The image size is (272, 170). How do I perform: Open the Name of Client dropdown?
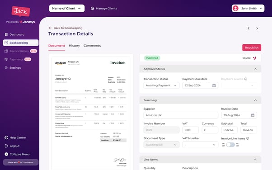[x=67, y=8]
